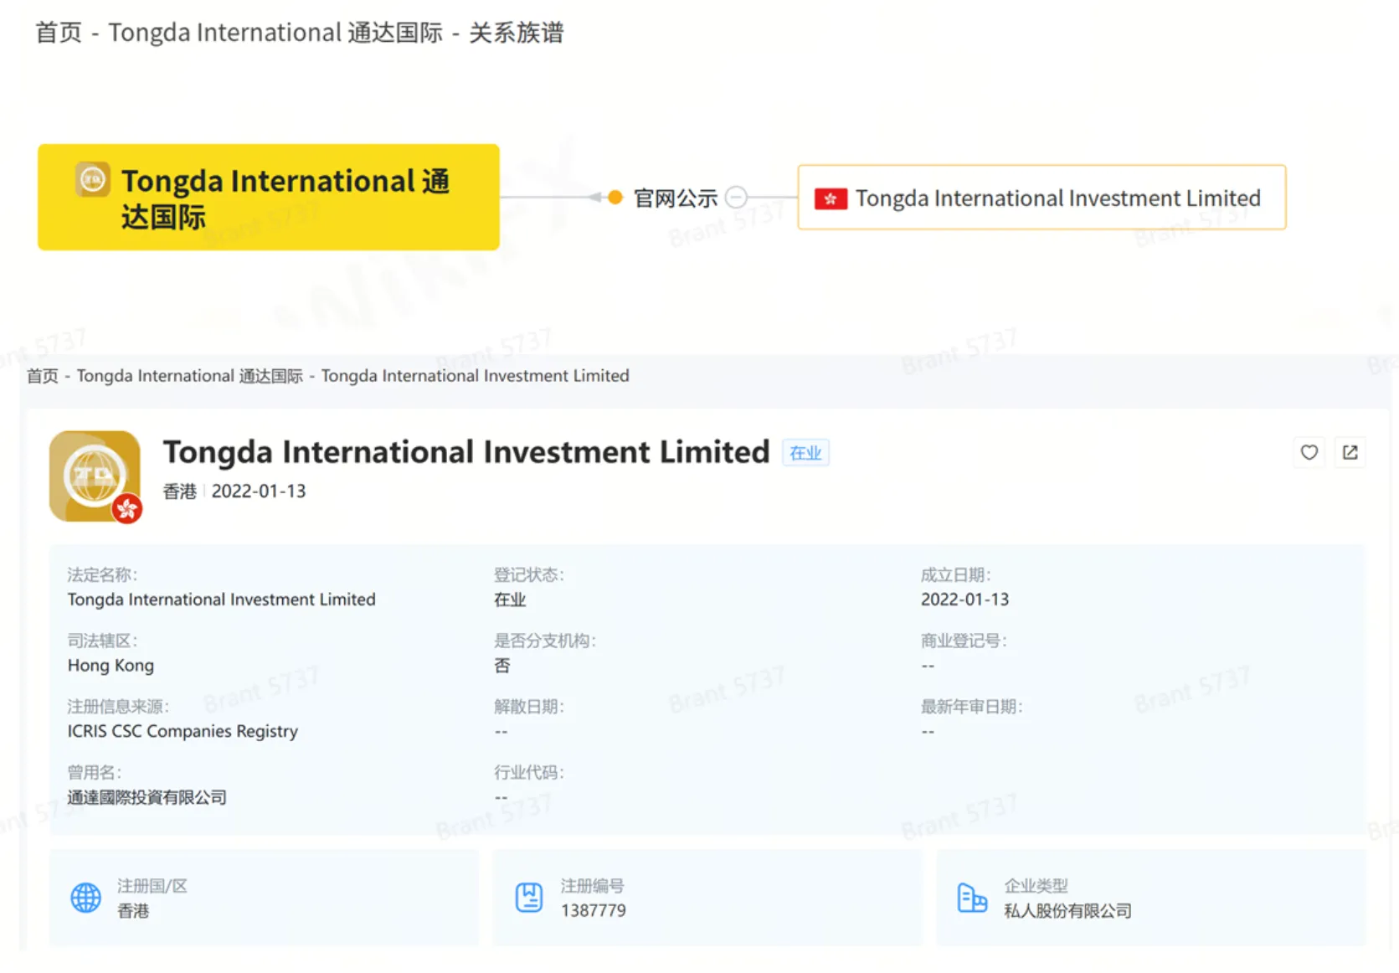Click the 在业 status tag beside title
This screenshot has height=973, width=1399.
coord(805,453)
